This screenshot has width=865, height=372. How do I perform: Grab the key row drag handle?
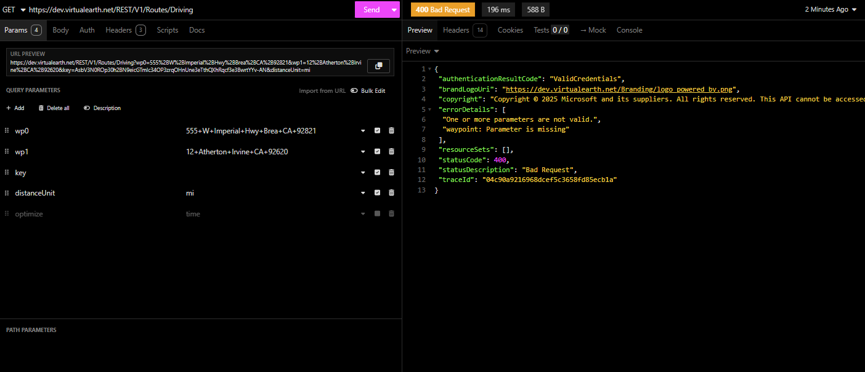point(7,172)
